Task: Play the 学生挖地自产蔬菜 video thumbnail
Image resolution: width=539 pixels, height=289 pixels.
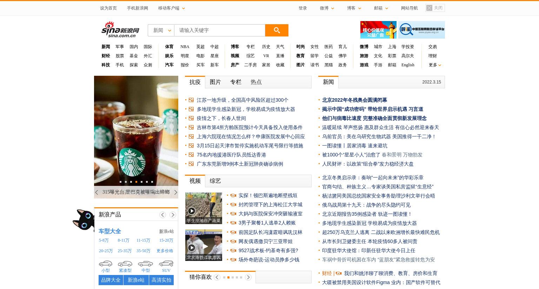Action: coord(204,208)
